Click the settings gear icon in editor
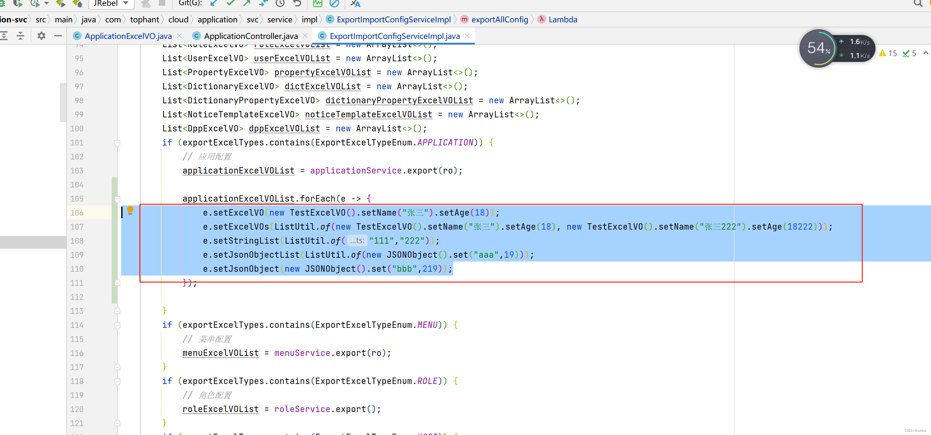Screen dimensions: 931x435 41,36
